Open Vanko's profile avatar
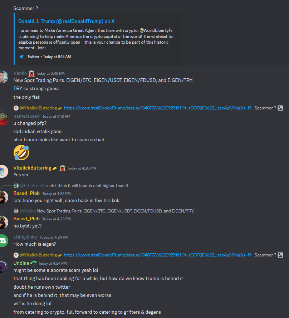Image resolution: width=289 pixels, height=318 pixels. [4, 77]
